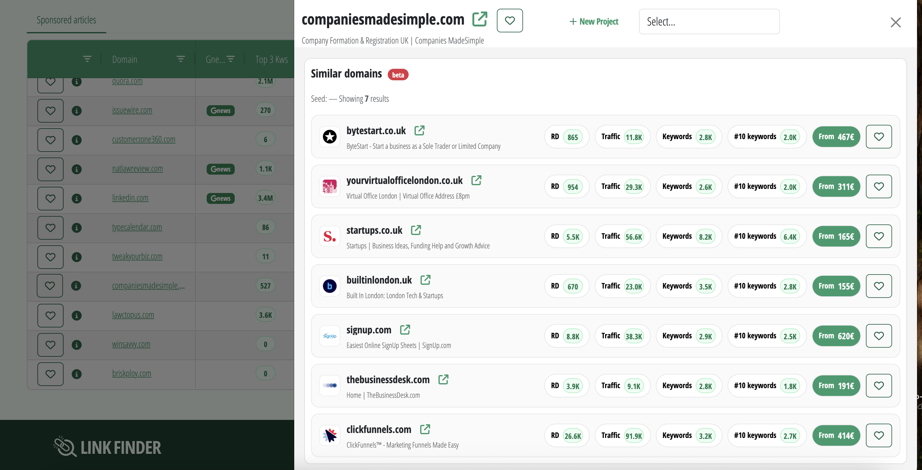This screenshot has height=470, width=922.
Task: Open filter icon in first table column
Action: click(87, 59)
